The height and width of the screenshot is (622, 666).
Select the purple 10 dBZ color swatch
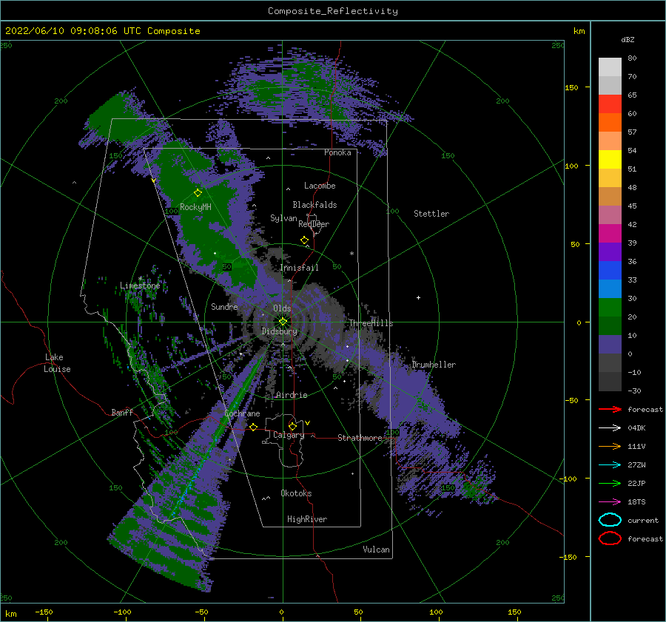[610, 344]
